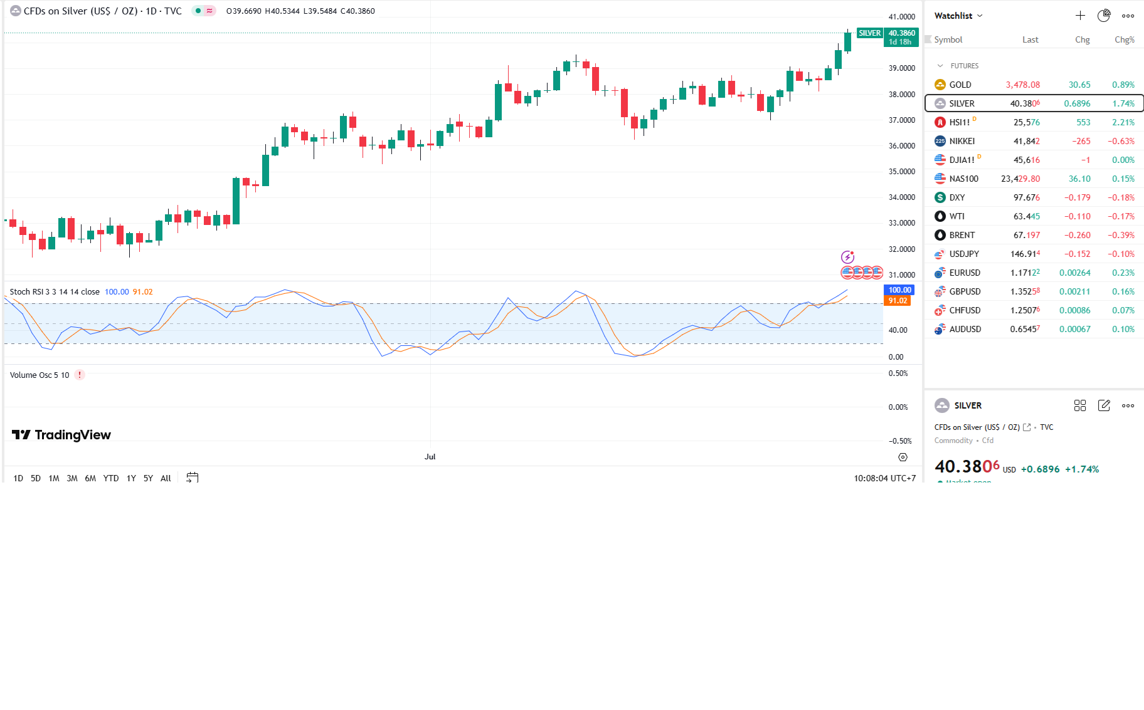This screenshot has width=1144, height=710.
Task: Open CFDs on Silver external link
Action: [1027, 427]
